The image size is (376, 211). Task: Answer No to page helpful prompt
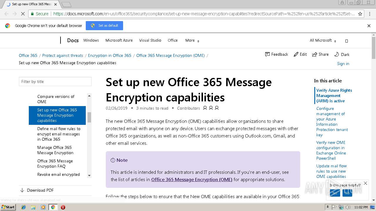pyautogui.click(x=347, y=193)
